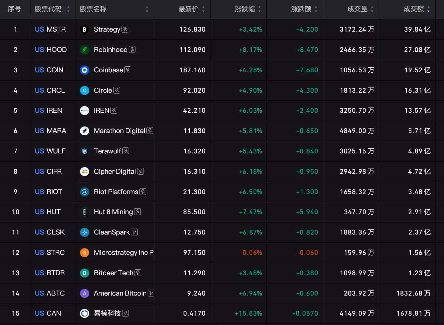This screenshot has height=325, width=444.
Task: Click the badge icon next to Cipher Digital
Action: click(x=141, y=171)
